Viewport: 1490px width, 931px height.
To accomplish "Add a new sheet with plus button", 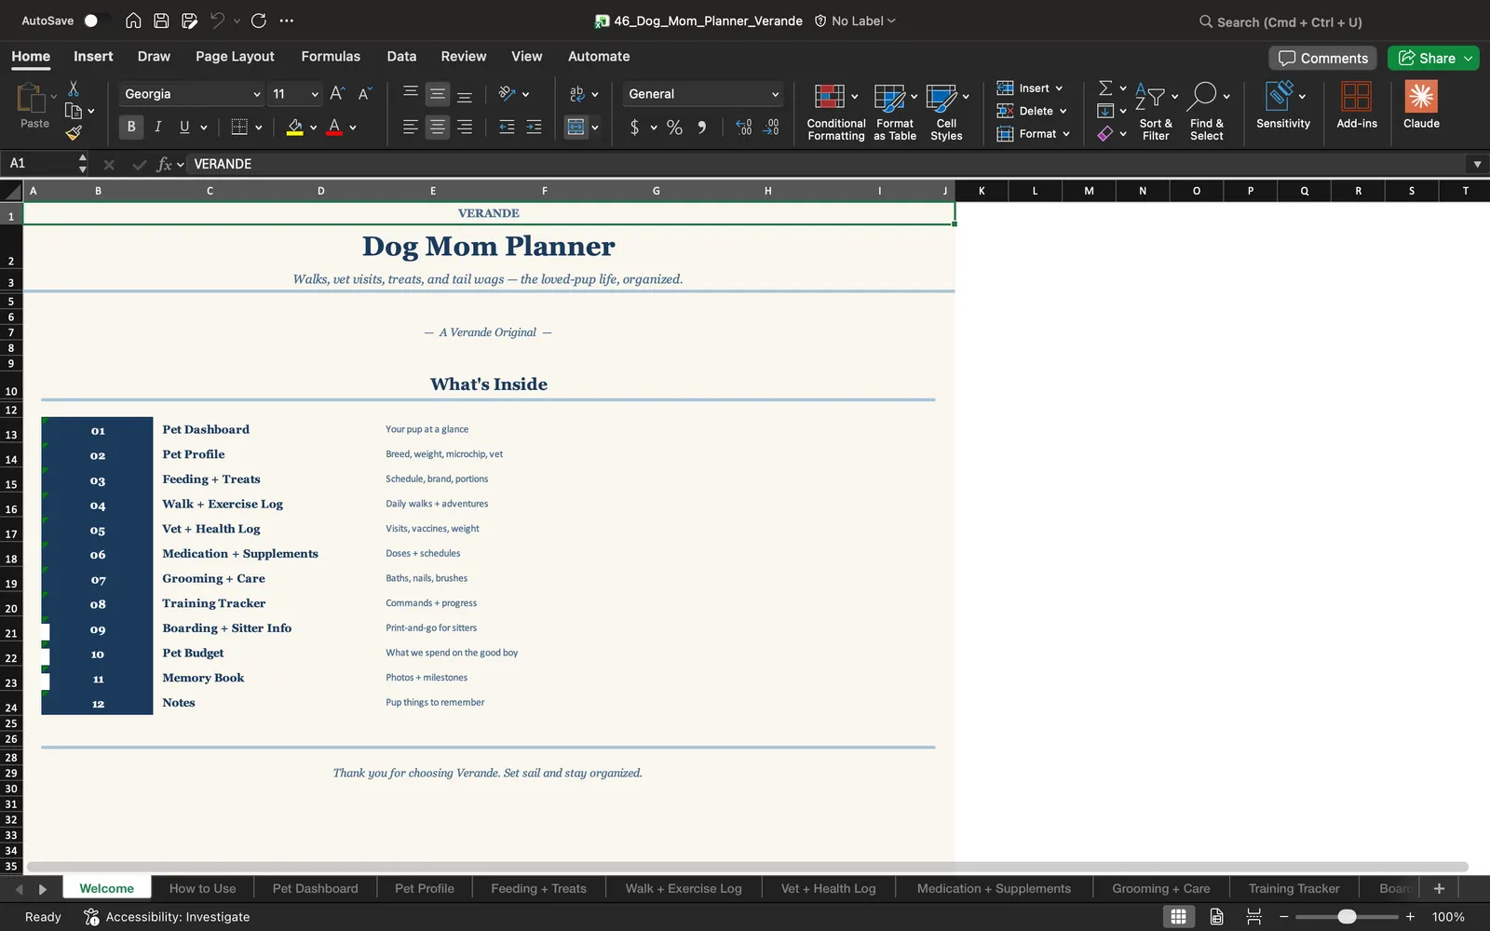I will [x=1439, y=888].
